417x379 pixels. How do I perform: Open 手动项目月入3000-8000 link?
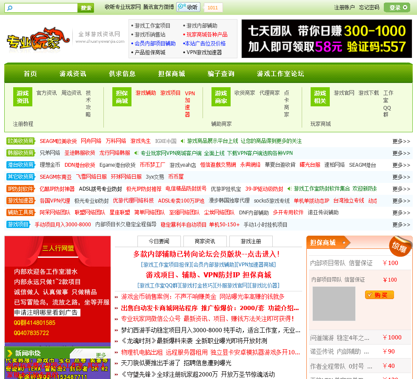point(63,225)
